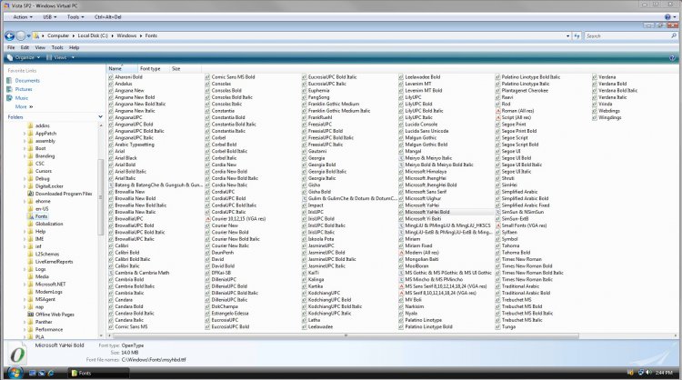Select the Roman (All res) font
Viewport: 682px width, 380px height.
[519, 110]
